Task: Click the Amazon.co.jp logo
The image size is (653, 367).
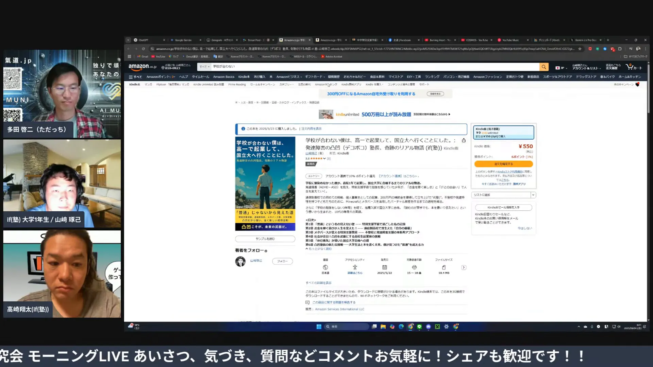Action: [142, 67]
